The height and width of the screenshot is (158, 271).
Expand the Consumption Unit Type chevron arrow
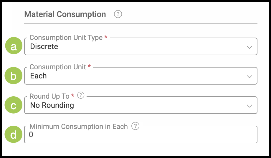[x=249, y=47]
